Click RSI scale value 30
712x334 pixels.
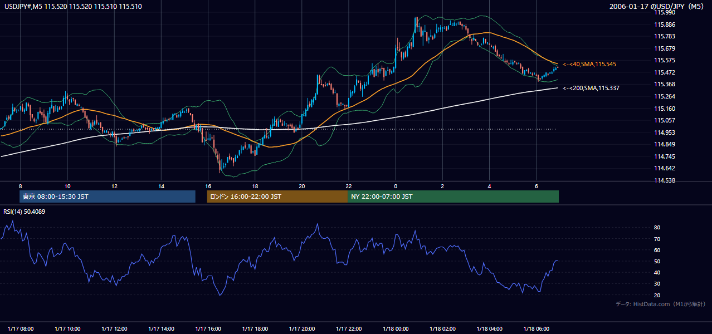pos(657,283)
